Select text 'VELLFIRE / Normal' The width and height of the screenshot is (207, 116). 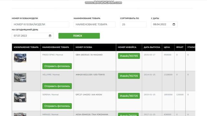51,74
